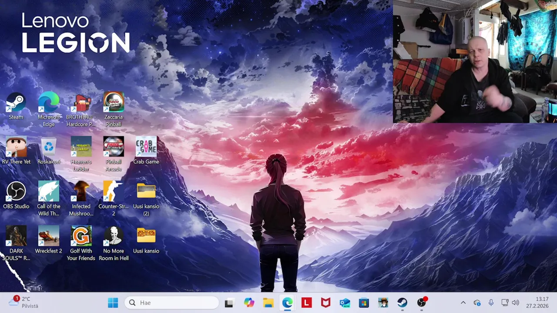This screenshot has height=313, width=557.
Task: Open Task View from the taskbar
Action: tap(229, 303)
